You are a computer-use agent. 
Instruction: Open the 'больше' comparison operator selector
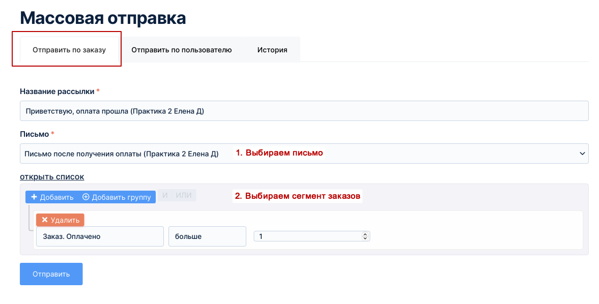(207, 236)
